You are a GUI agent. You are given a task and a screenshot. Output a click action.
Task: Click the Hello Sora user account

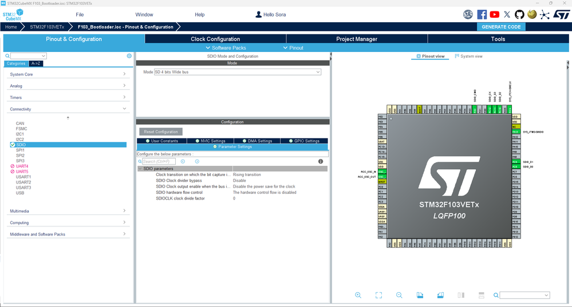270,14
